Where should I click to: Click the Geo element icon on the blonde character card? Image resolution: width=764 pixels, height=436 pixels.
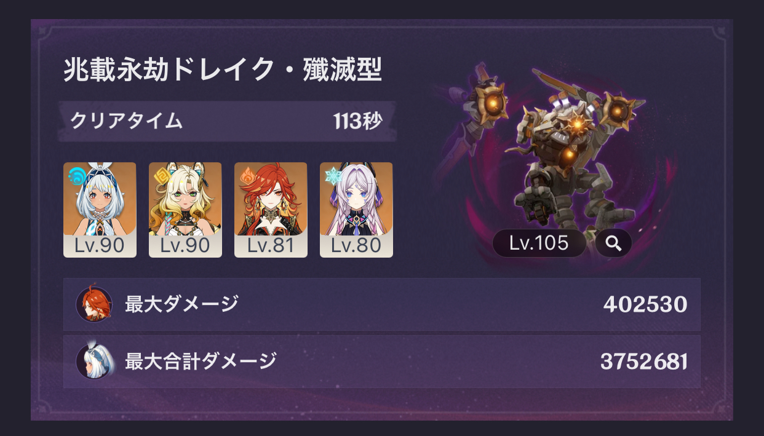(x=161, y=174)
